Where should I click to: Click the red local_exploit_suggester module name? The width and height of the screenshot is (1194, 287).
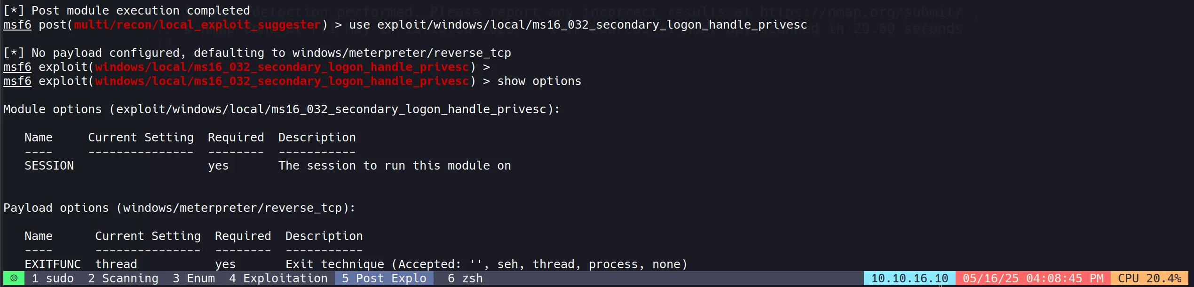(198, 25)
